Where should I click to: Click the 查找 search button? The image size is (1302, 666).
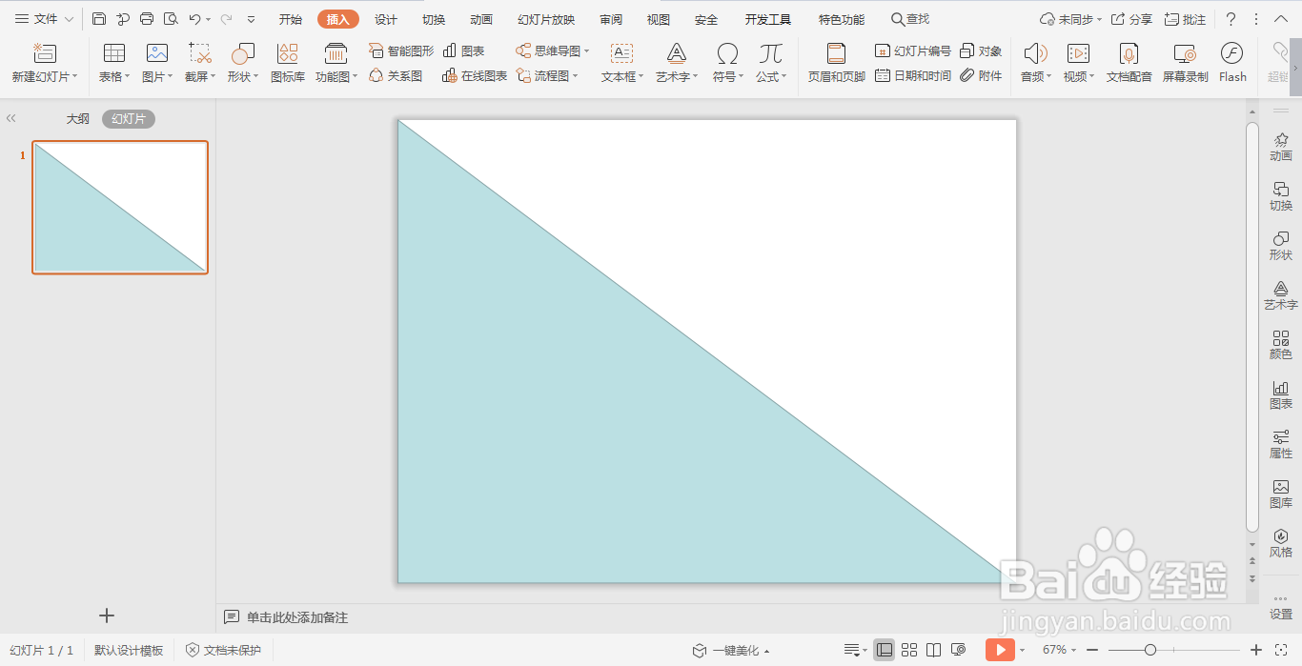click(910, 19)
